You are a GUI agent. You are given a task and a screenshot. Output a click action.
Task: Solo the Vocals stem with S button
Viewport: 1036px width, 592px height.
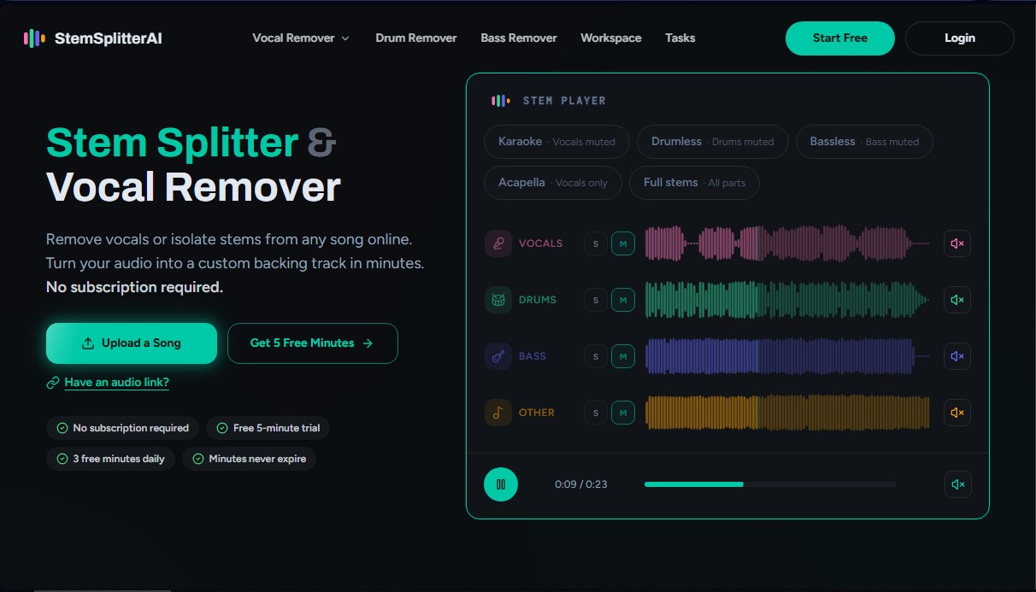coord(596,243)
